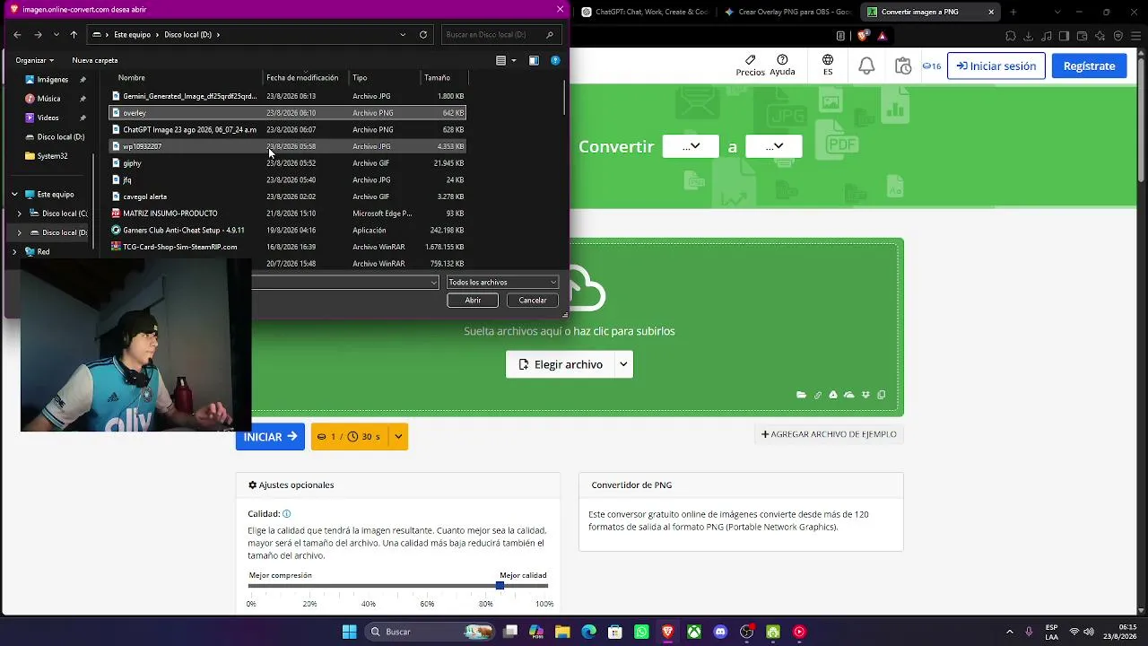Click the enter URL link icon in drop zone
The image size is (1148, 646).
point(817,395)
